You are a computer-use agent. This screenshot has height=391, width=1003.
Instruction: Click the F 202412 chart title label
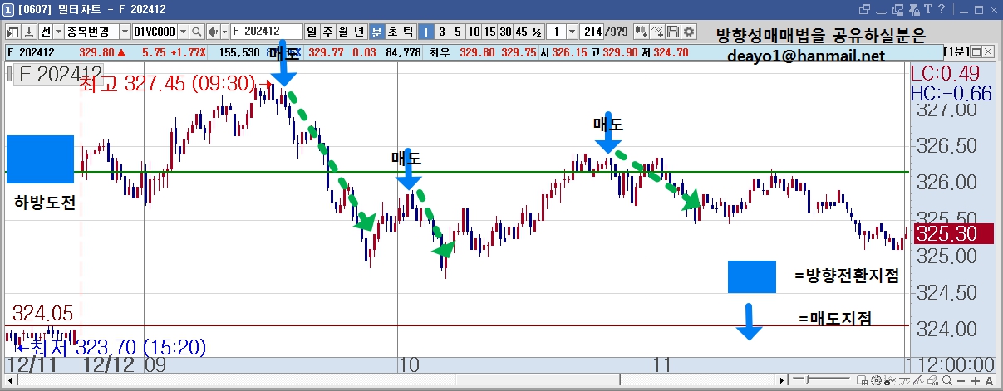[x=60, y=73]
